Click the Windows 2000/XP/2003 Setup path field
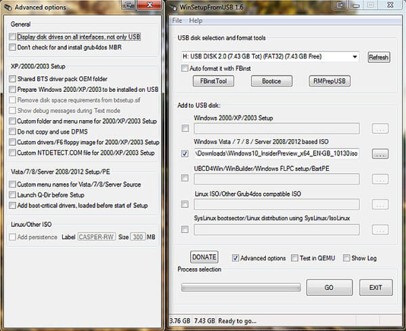406x331 pixels. [277, 128]
